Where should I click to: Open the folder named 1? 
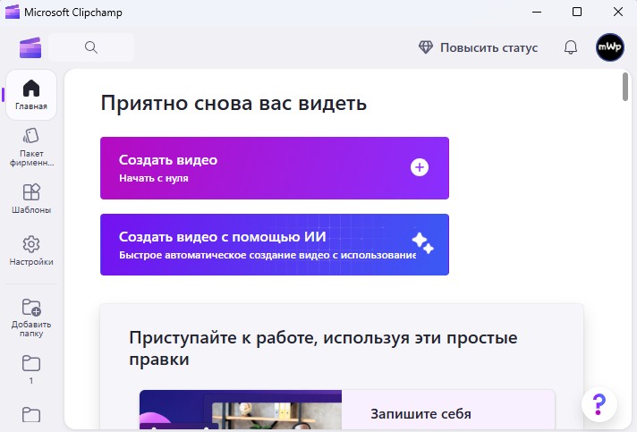(x=31, y=369)
